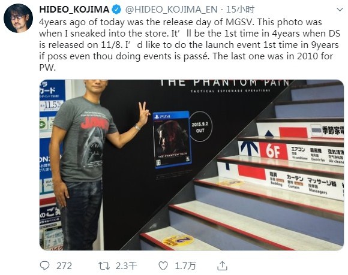Click the 2.3千 retweet count
This screenshot has height=275, width=348.
point(126,265)
